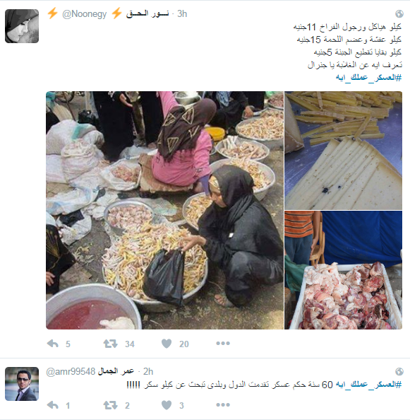Open the hashtag link in second tweet
The height and width of the screenshot is (420, 410).
(x=368, y=385)
